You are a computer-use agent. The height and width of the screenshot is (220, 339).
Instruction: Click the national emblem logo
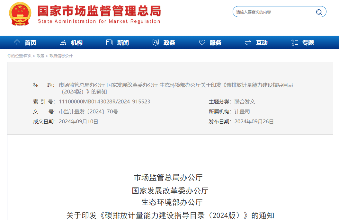[x=20, y=14]
